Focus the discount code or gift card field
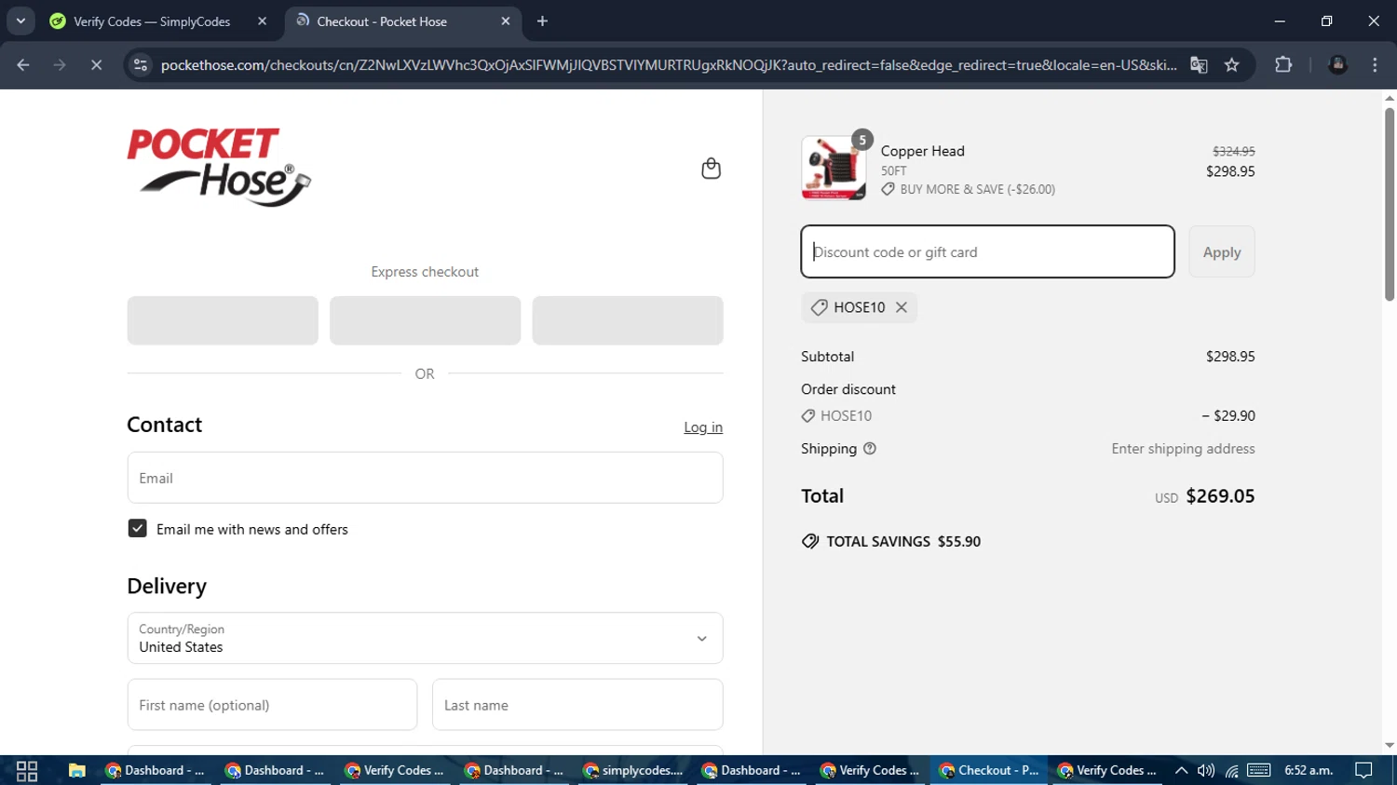 point(987,251)
